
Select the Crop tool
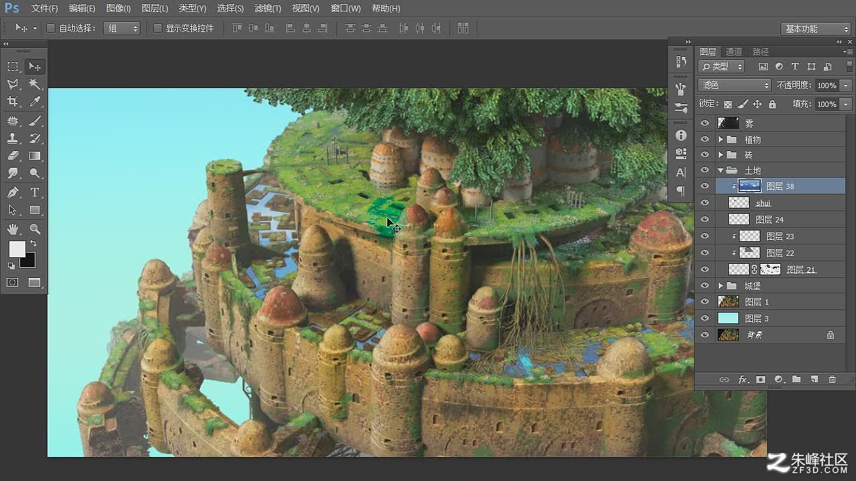13,102
